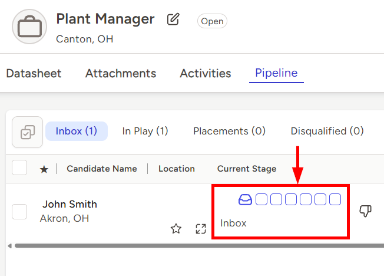This screenshot has height=276, width=384.
Task: Click the star column header icon
Action: (44, 169)
